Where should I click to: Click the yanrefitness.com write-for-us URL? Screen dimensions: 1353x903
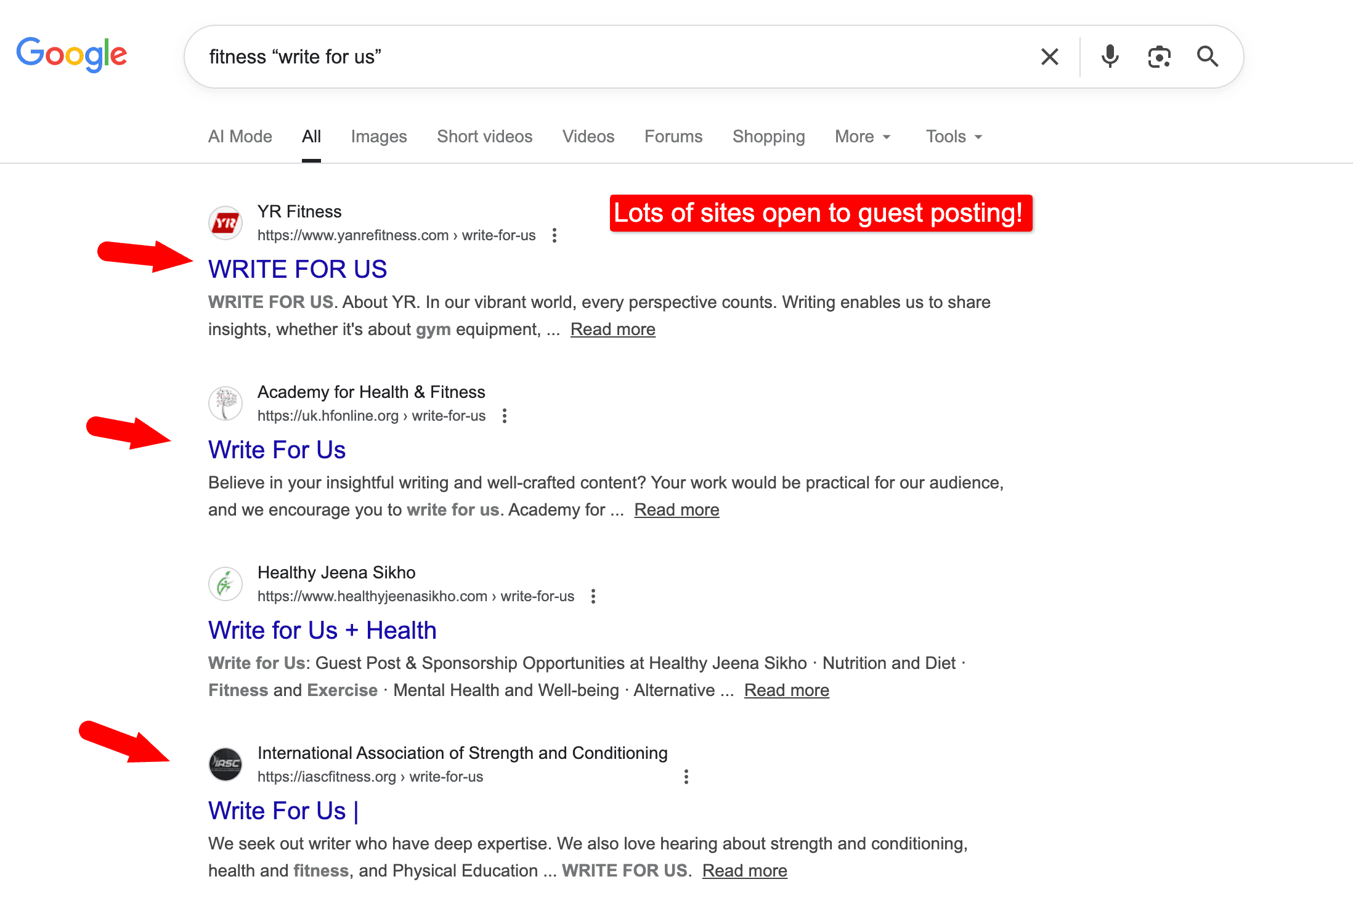click(397, 235)
